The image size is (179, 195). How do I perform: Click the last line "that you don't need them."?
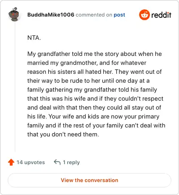63,135
